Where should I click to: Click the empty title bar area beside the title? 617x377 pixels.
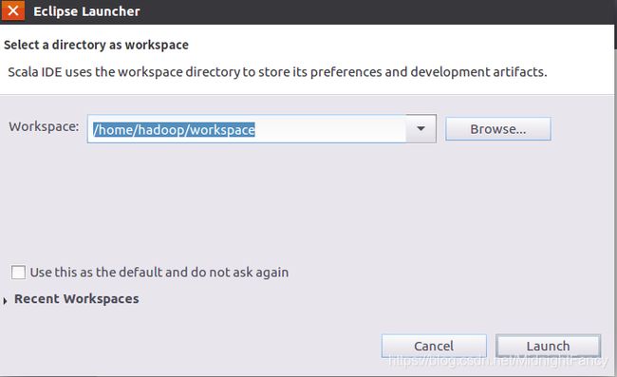(x=378, y=11)
